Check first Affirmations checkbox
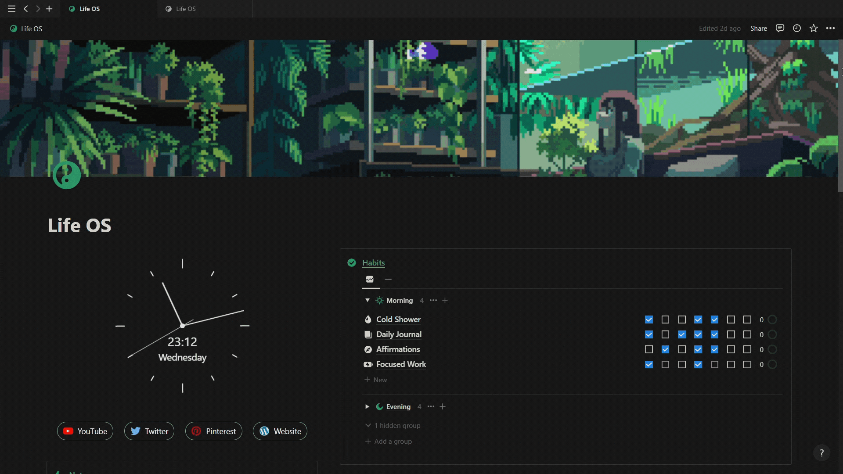Screen dimensions: 843x474 point(649,350)
